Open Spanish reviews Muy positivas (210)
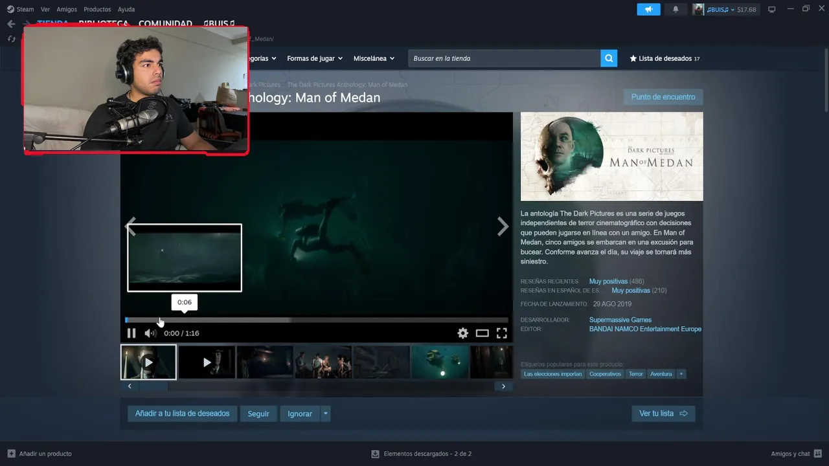Screen dimensions: 829x466 [x=639, y=291]
